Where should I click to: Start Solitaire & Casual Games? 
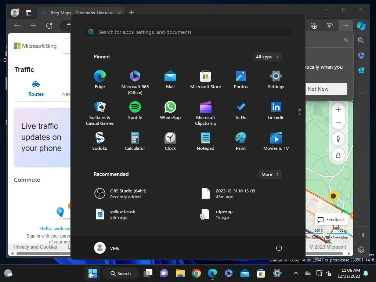[x=100, y=113]
